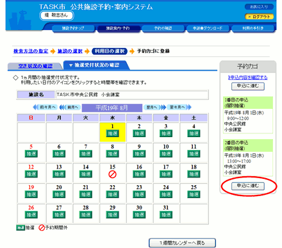The width and height of the screenshot is (282, 248).
Task: Follow 施設の選択 breadcrumb link
Action: (x=70, y=51)
